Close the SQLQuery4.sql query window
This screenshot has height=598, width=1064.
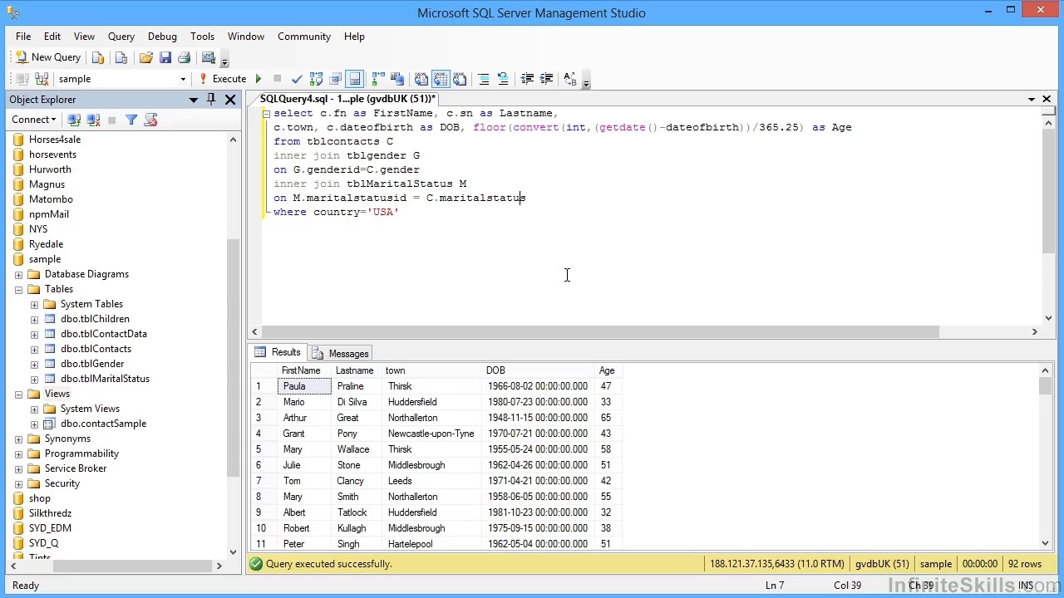1047,100
